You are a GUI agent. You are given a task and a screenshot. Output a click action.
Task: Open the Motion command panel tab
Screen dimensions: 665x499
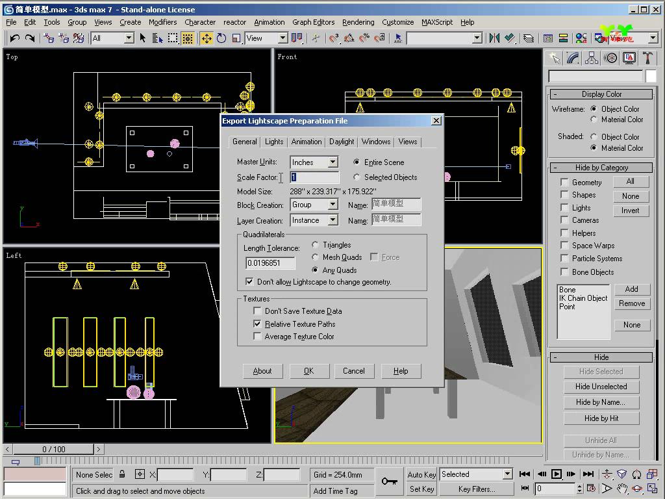610,58
